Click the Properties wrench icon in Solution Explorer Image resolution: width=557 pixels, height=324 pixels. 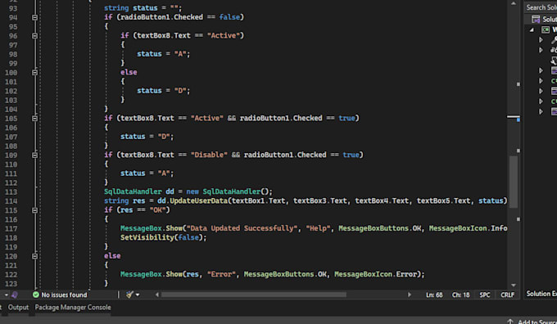pyautogui.click(x=554, y=40)
